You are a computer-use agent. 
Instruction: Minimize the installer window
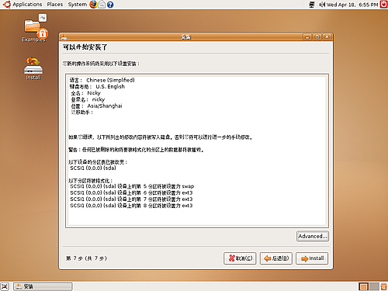(307, 37)
